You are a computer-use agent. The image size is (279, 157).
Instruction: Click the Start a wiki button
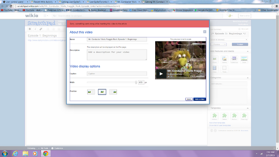tap(245, 16)
